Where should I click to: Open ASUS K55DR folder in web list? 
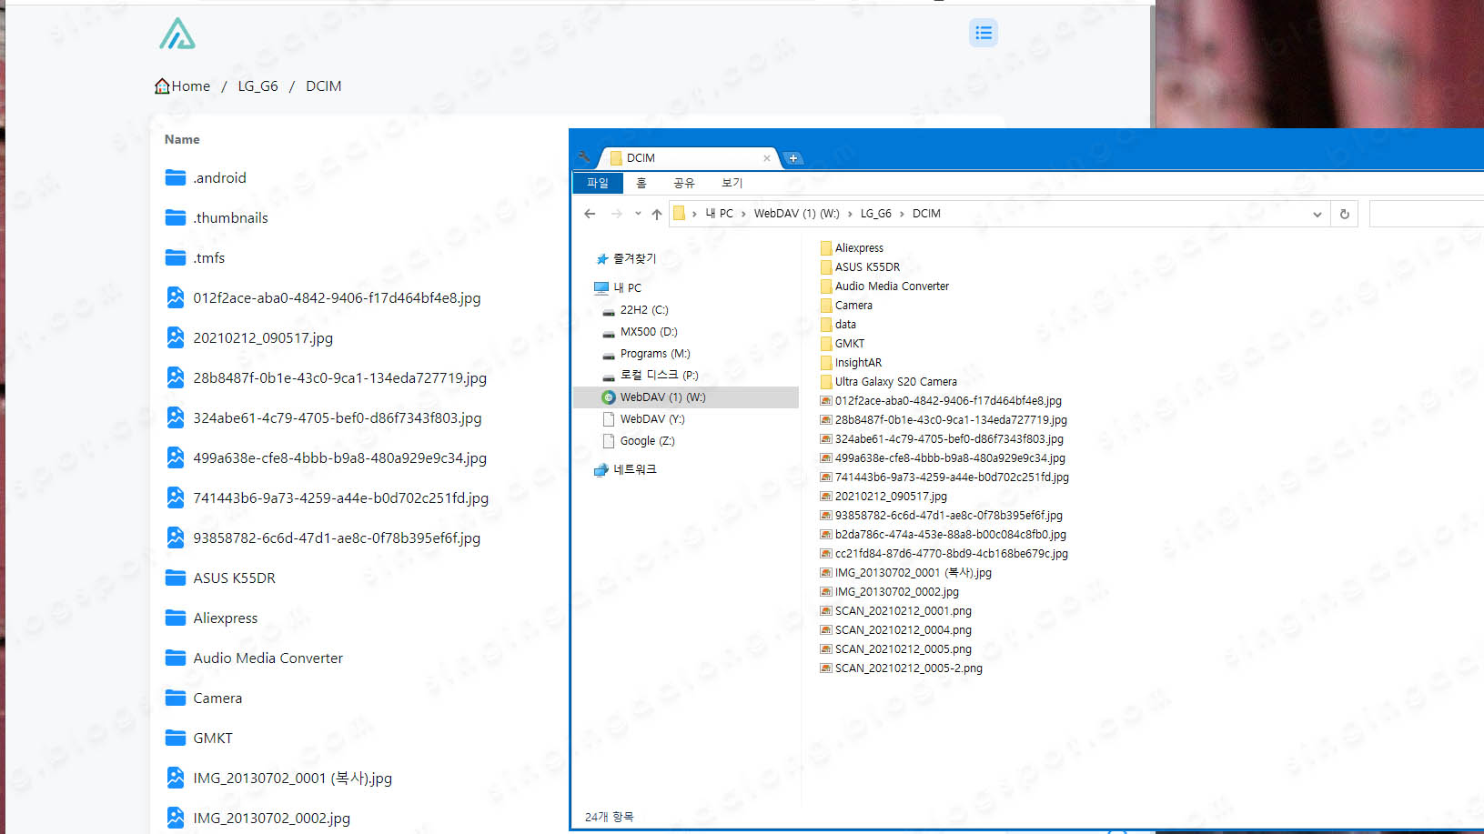pos(234,578)
